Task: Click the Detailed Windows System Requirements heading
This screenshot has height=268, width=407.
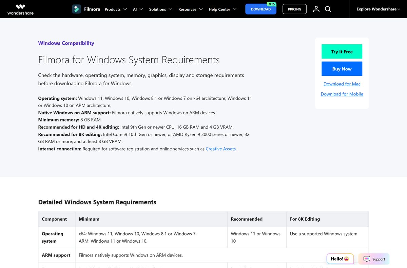Action: coord(97,202)
